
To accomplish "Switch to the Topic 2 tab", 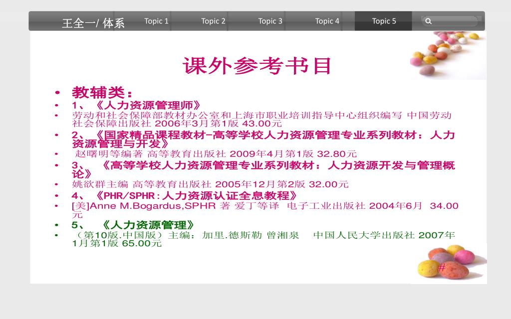I will click(213, 21).
